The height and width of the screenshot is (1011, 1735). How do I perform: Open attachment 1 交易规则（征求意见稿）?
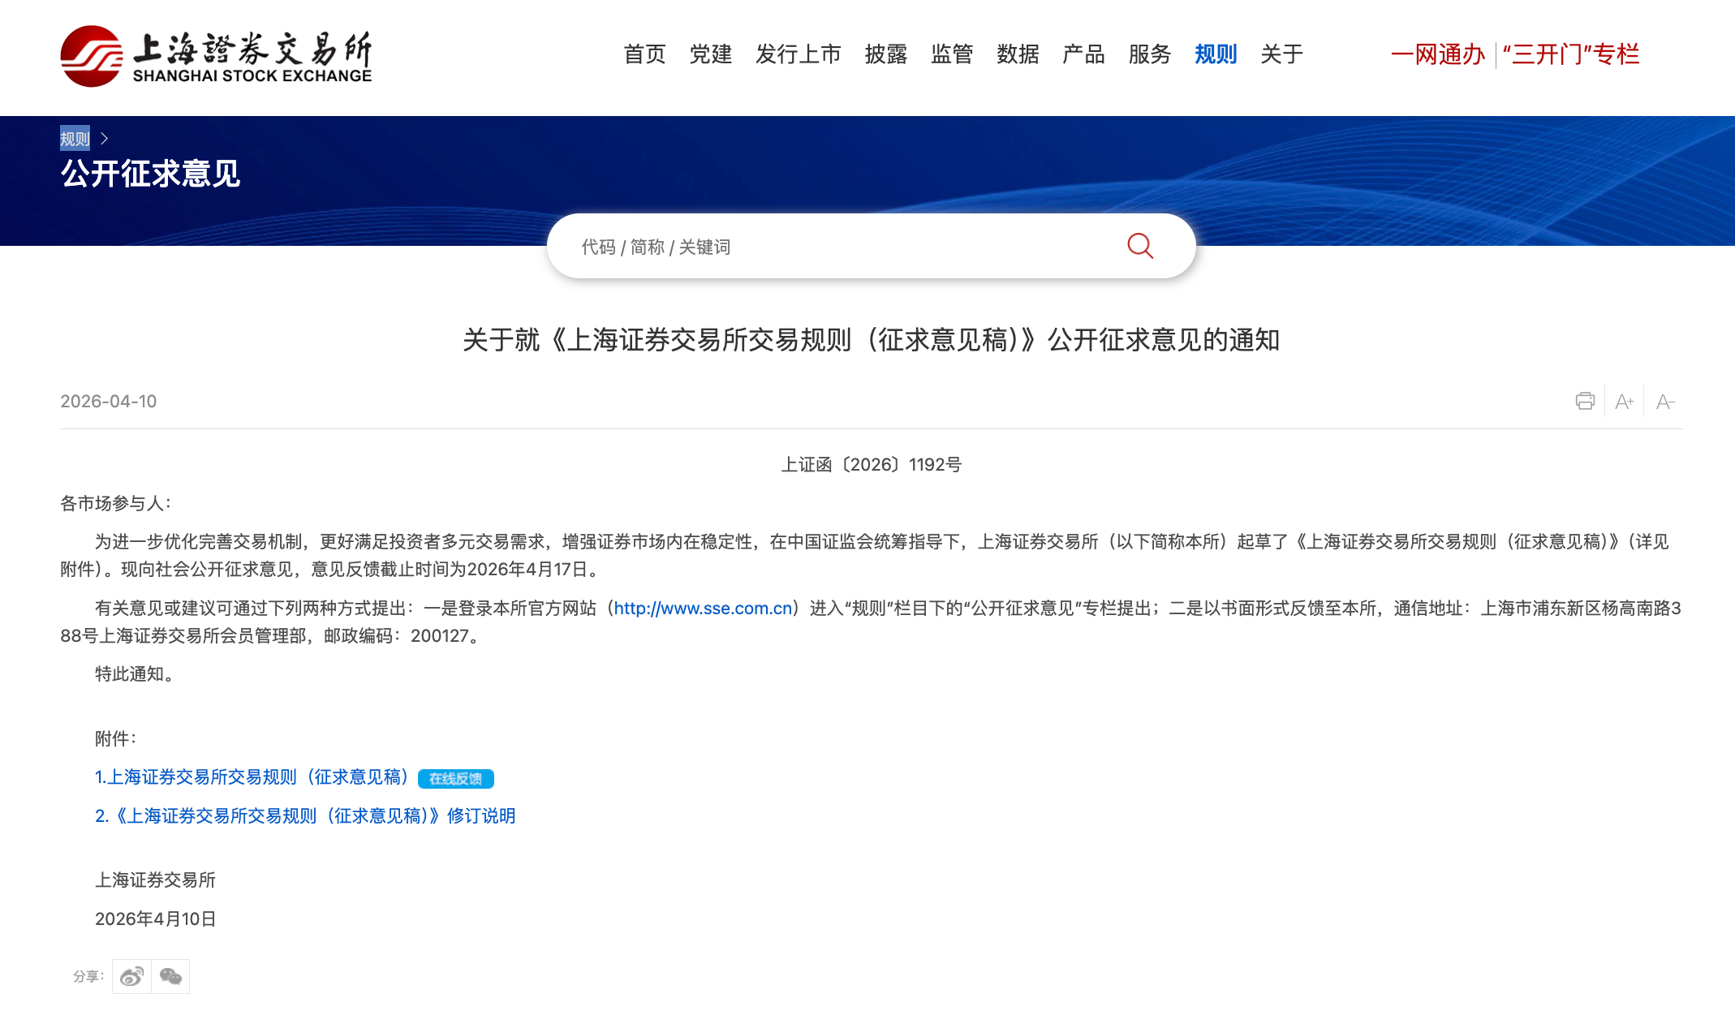coord(252,777)
